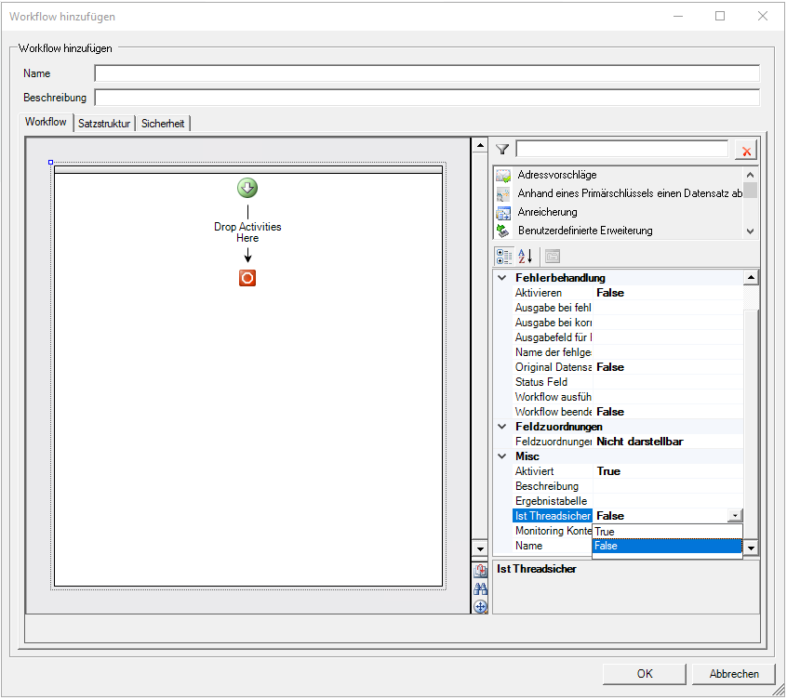This screenshot has width=787, height=700.
Task: Open the Workflow tab
Action: [46, 122]
